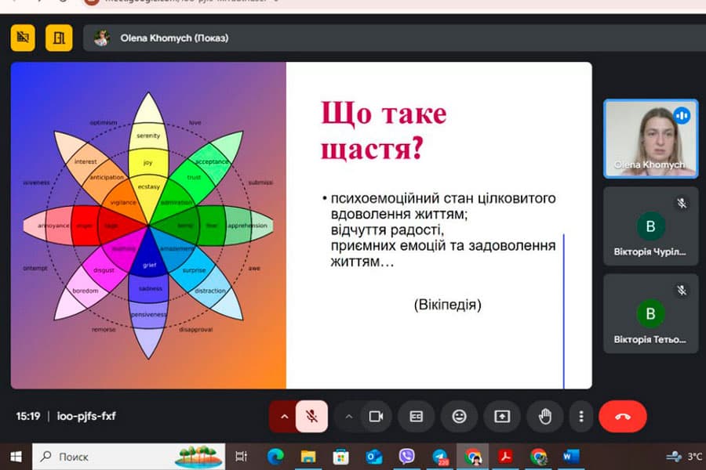This screenshot has width=706, height=470.
Task: Click the yellow camera-off icon at top left
Action: point(23,37)
